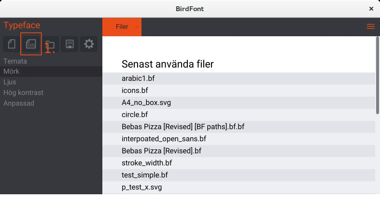Open stroke_width.bf in recent files
This screenshot has width=380, height=202.
(x=147, y=163)
